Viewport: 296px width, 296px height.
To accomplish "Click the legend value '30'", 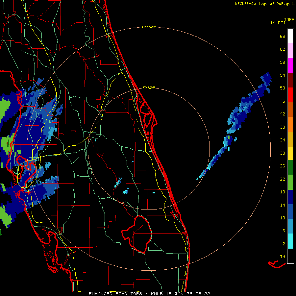I will pyautogui.click(x=283, y=153).
